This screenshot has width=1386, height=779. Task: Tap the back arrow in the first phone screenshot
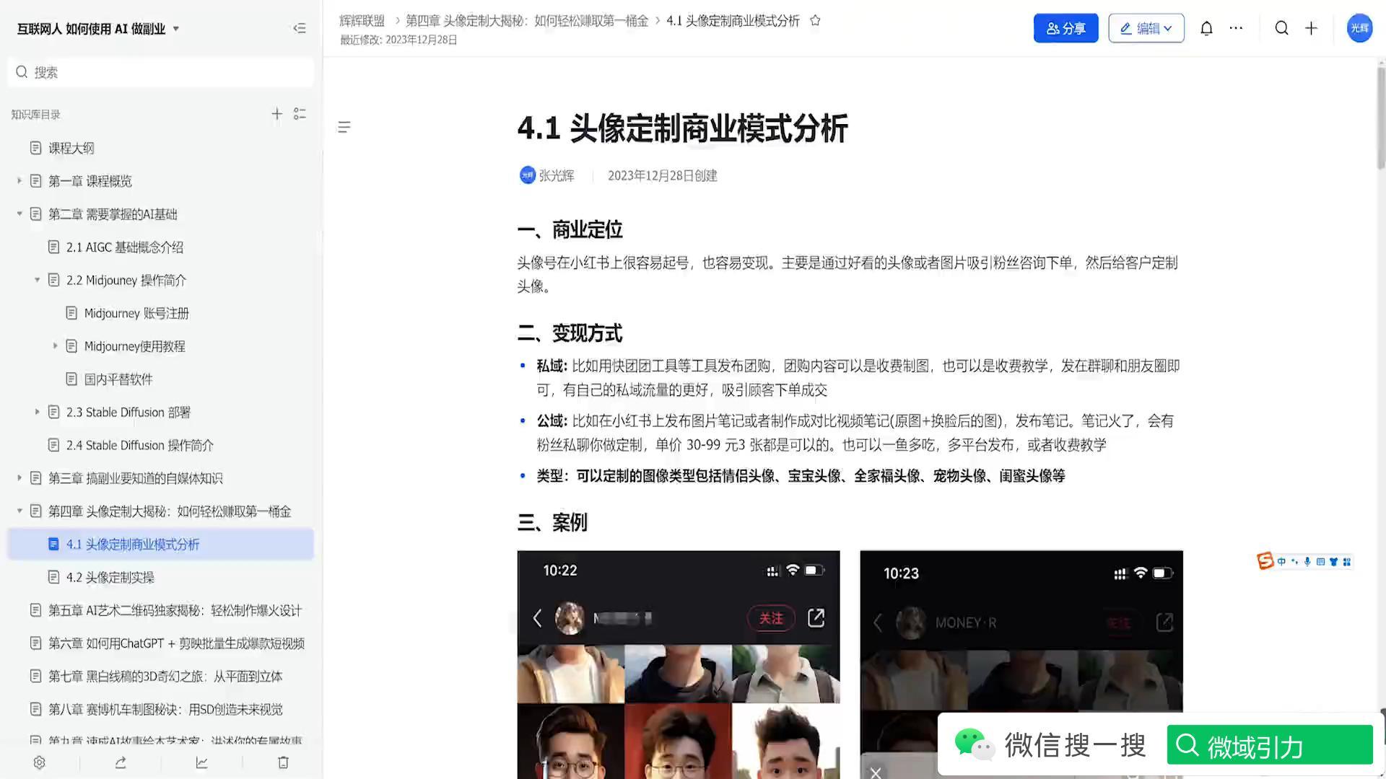[537, 618]
